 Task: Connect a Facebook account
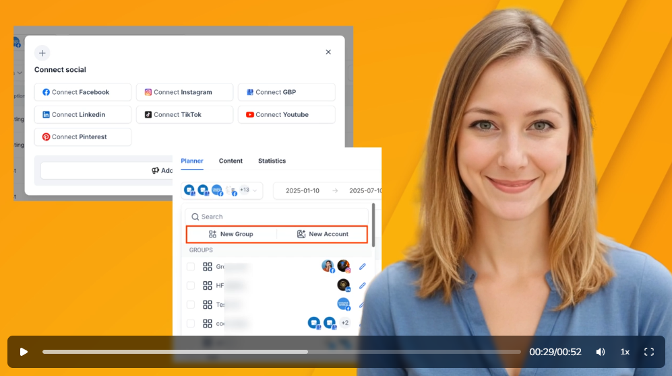click(83, 92)
